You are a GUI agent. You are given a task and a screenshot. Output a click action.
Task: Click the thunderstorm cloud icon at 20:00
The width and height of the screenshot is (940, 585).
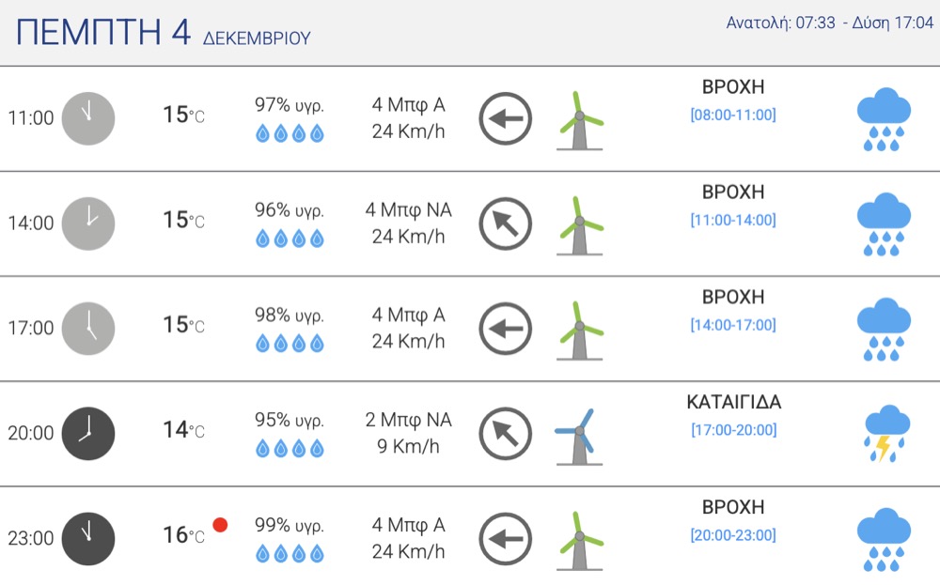point(884,434)
